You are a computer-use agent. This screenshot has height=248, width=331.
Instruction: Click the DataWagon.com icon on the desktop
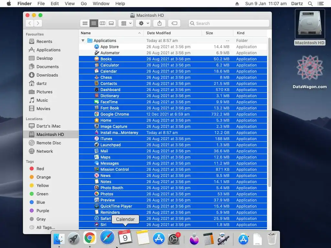coord(310,68)
